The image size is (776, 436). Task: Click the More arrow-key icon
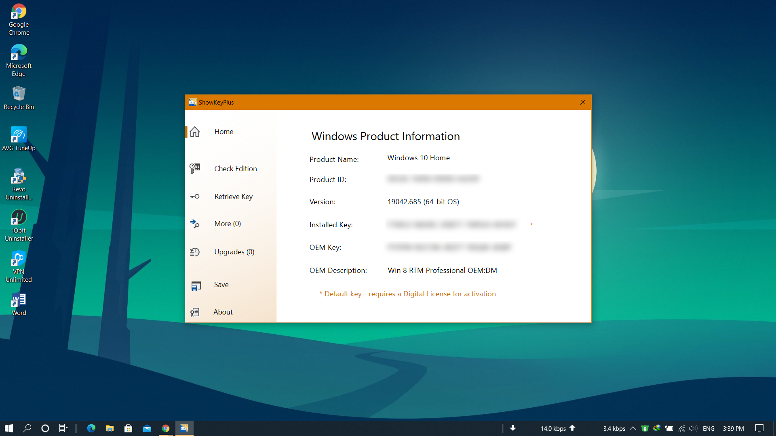point(195,224)
